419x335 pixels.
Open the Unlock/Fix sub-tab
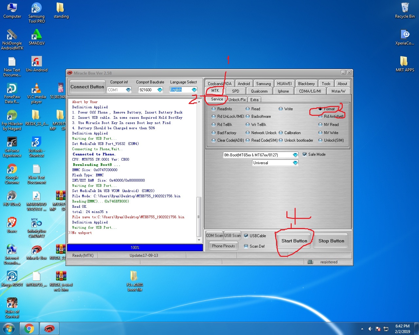click(237, 99)
